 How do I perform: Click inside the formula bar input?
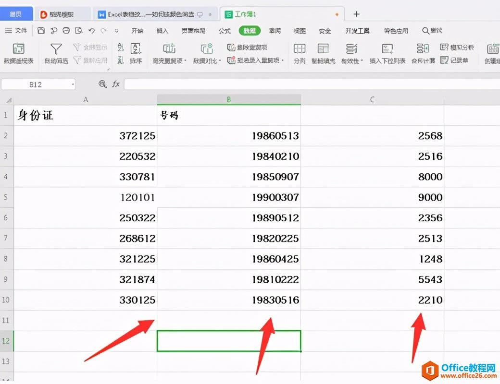click(x=312, y=84)
